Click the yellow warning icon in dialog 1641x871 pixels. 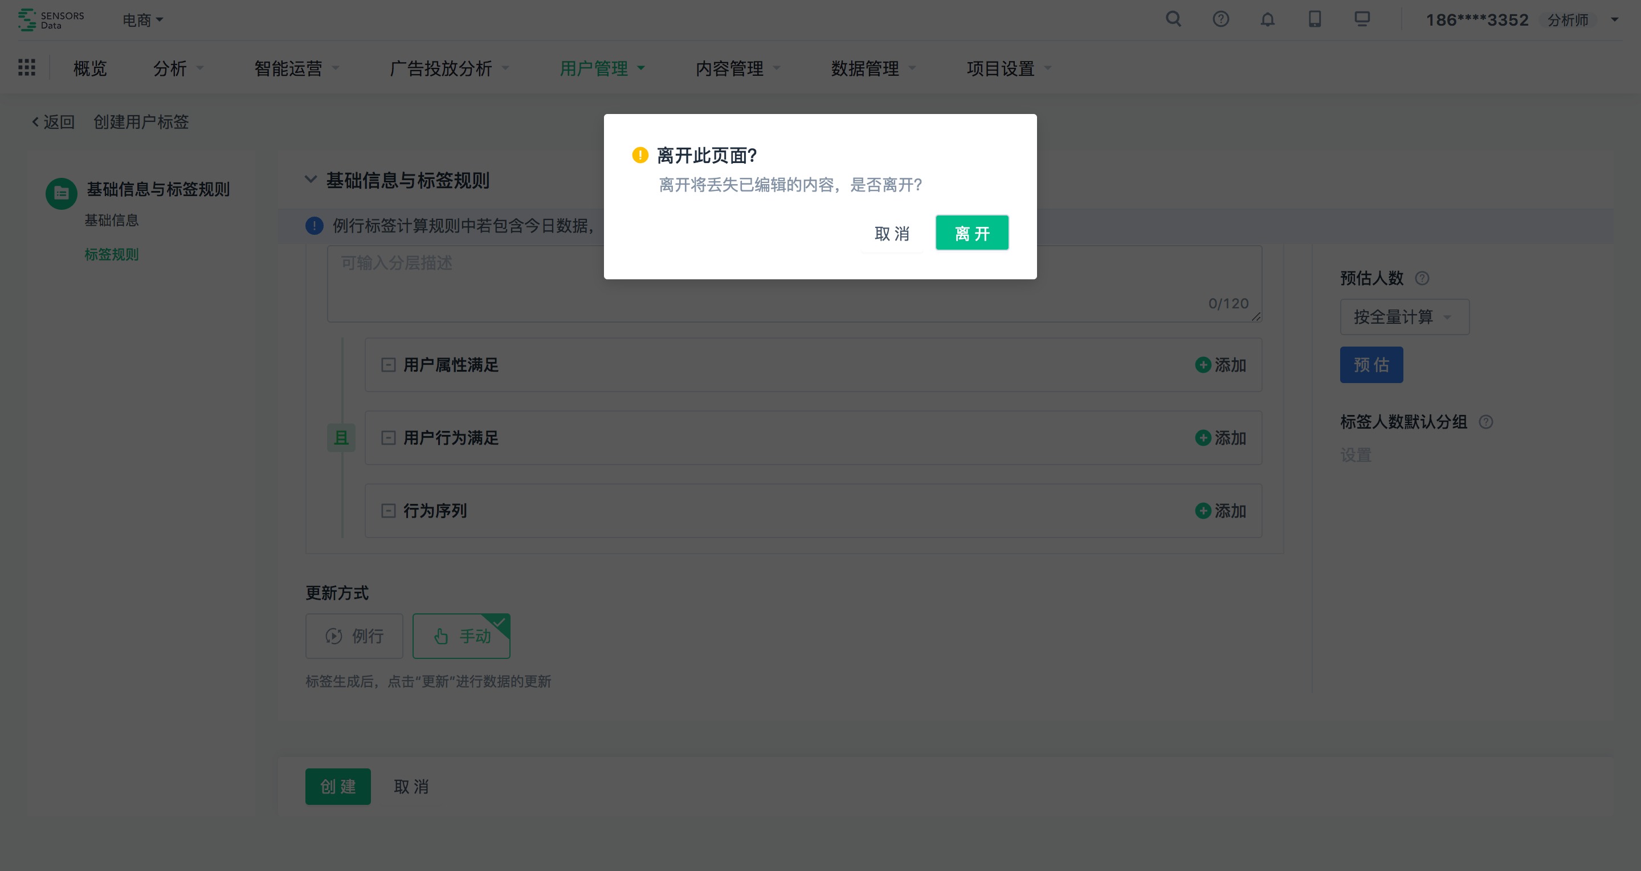point(639,155)
